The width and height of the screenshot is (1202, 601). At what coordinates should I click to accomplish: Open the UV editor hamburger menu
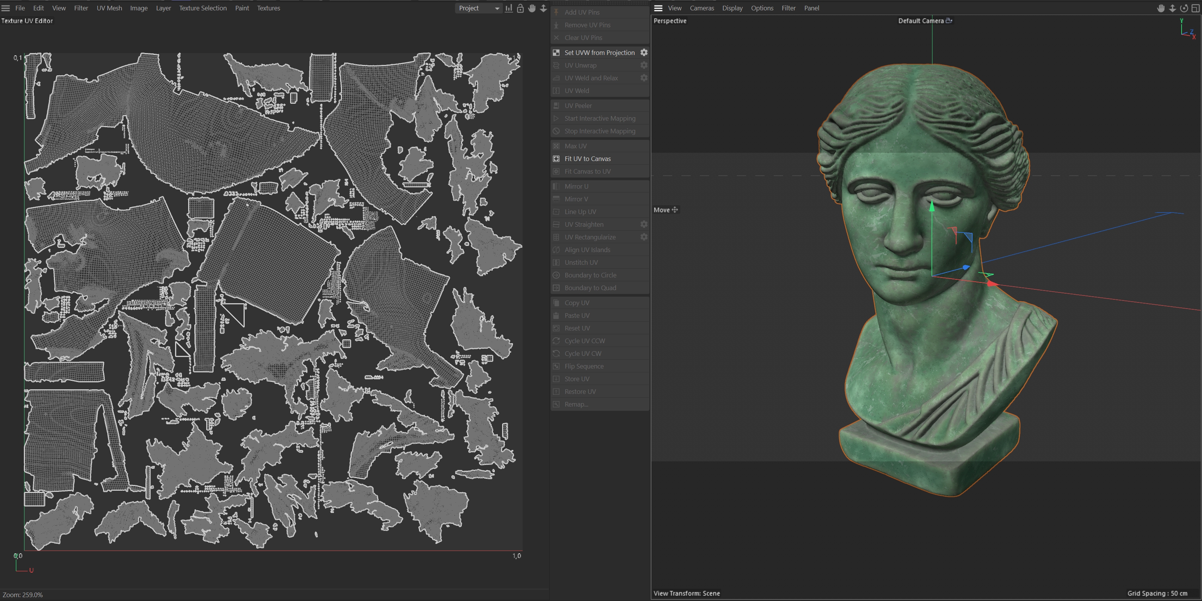pyautogui.click(x=6, y=8)
